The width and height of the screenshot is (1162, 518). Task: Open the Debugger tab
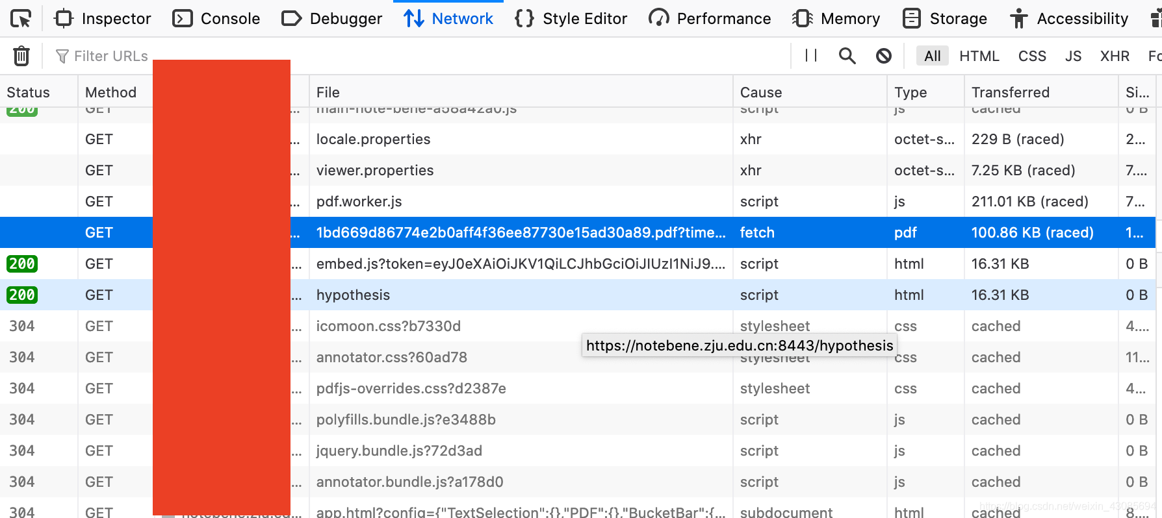click(331, 19)
